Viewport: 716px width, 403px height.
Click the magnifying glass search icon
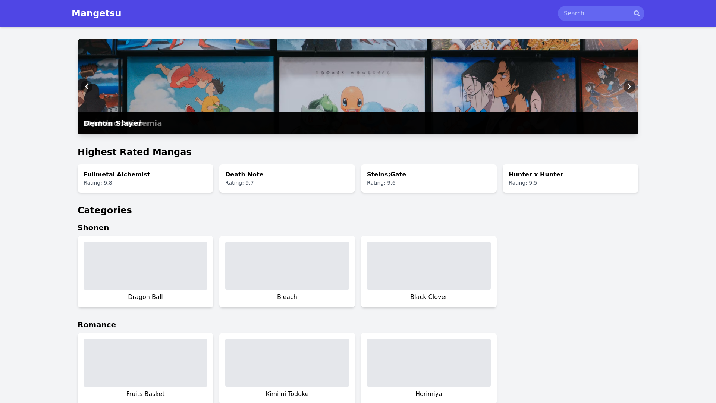pos(637,13)
